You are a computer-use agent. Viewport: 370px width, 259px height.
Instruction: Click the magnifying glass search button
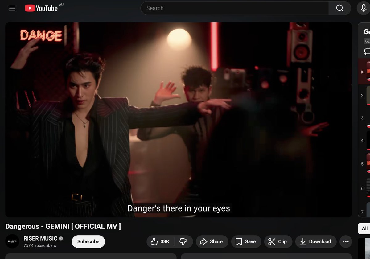pos(340,8)
